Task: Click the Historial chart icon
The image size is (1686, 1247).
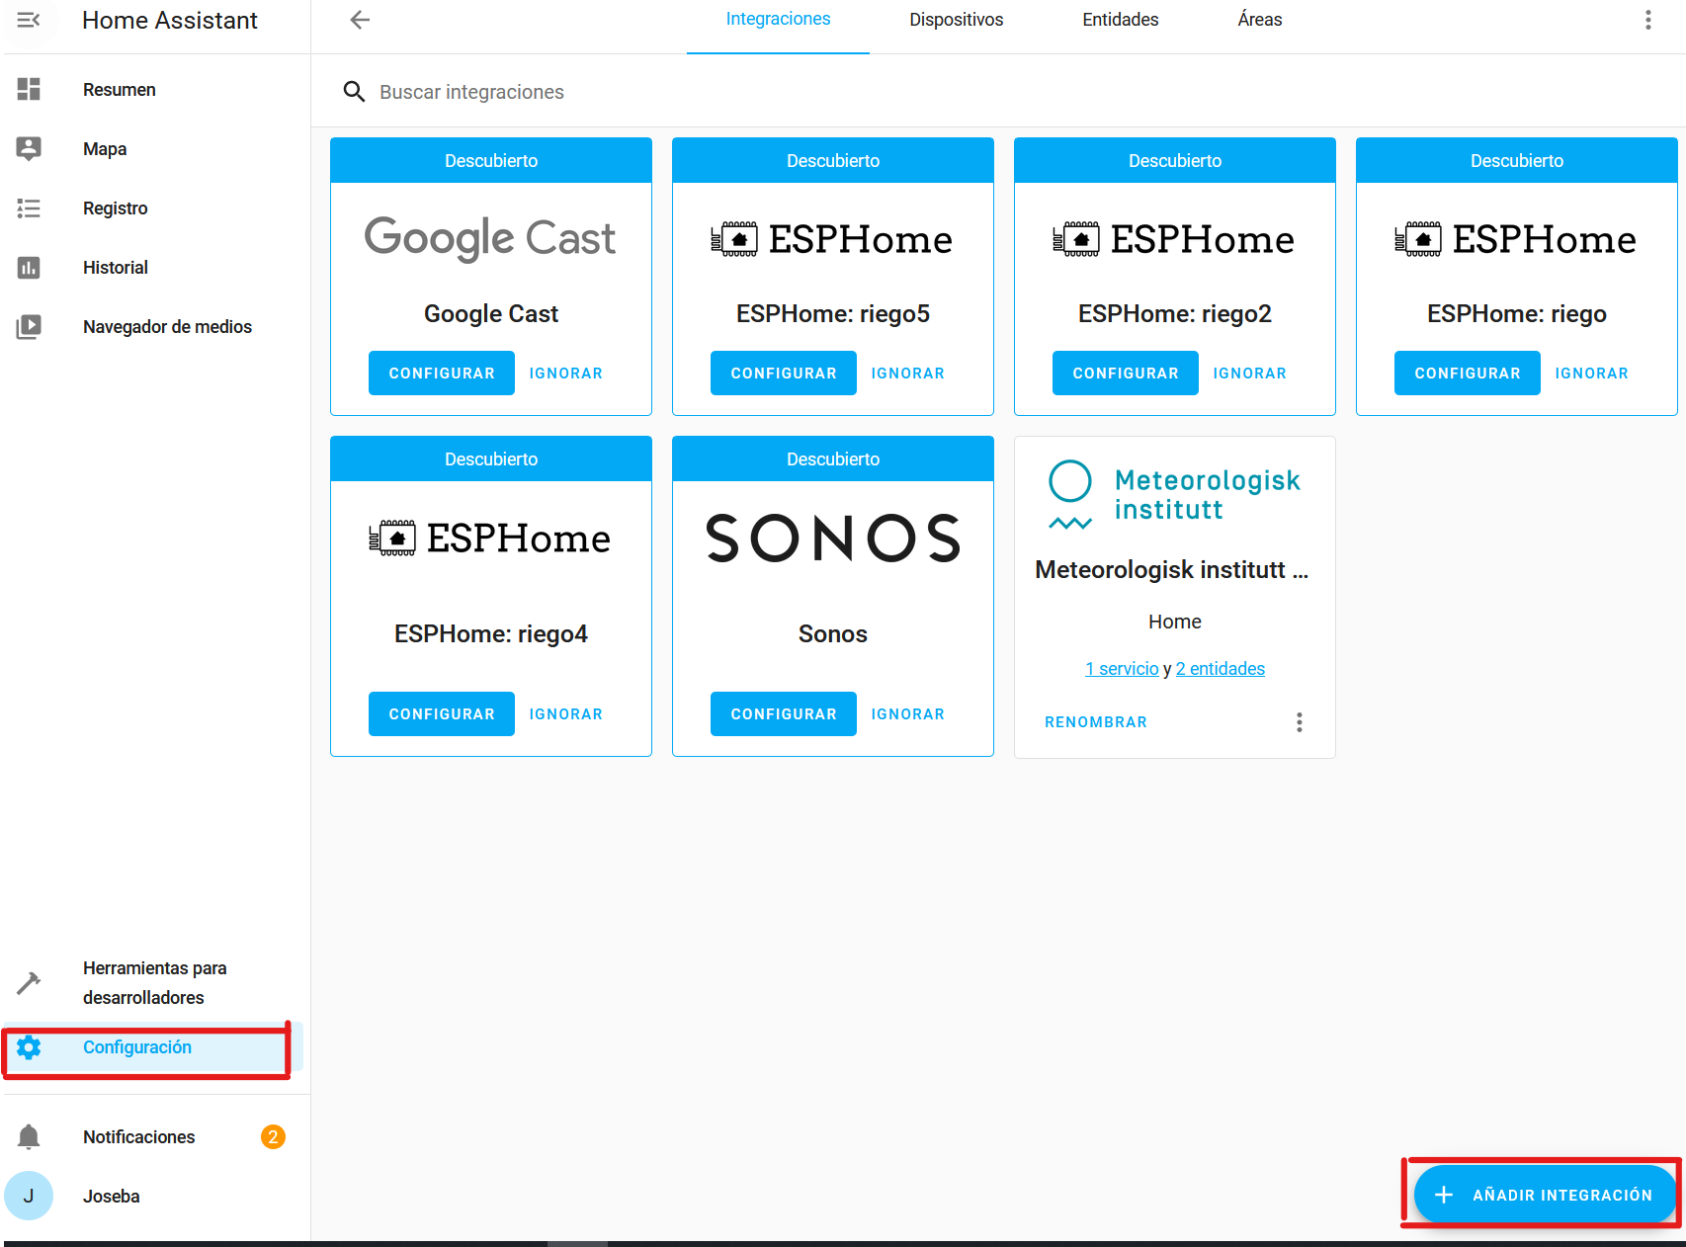Action: click(x=29, y=267)
